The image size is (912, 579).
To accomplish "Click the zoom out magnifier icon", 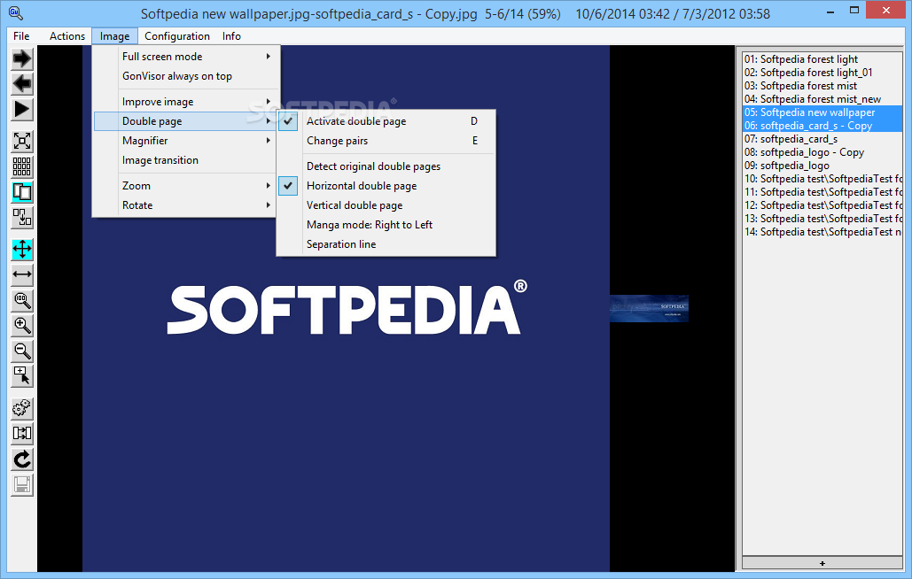I will point(22,351).
